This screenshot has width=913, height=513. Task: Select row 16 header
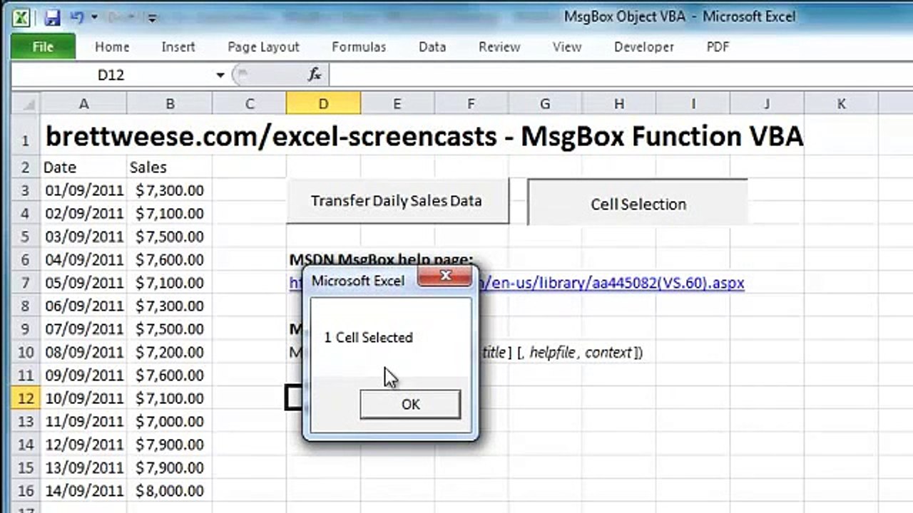click(26, 491)
